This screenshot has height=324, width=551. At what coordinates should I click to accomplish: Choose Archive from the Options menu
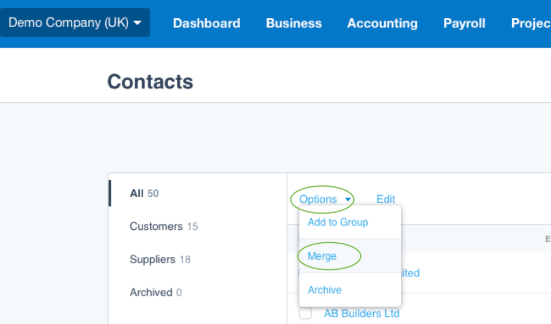click(324, 290)
